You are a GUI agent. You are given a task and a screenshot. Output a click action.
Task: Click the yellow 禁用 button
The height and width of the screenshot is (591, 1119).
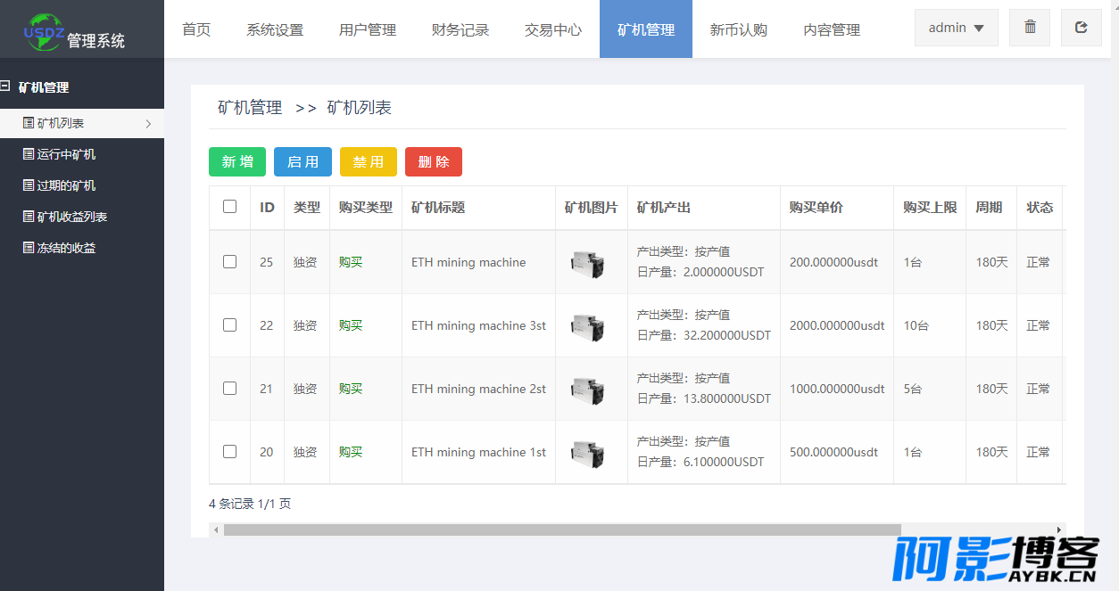coord(369,161)
